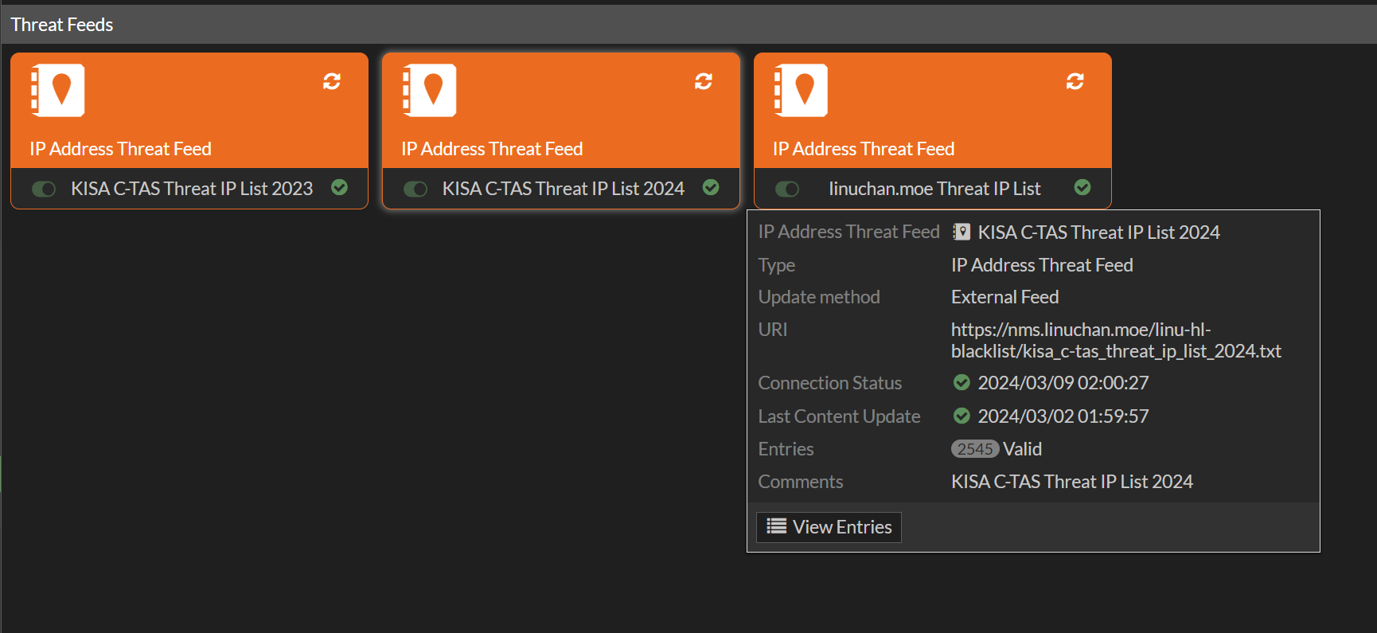This screenshot has height=633, width=1377.
Task: Refresh the KISA C-TAS Threat IP List 2024 feed
Action: pyautogui.click(x=704, y=81)
